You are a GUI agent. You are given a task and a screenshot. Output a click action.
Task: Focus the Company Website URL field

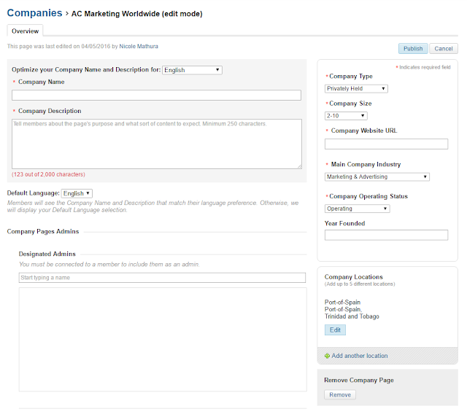coord(386,144)
